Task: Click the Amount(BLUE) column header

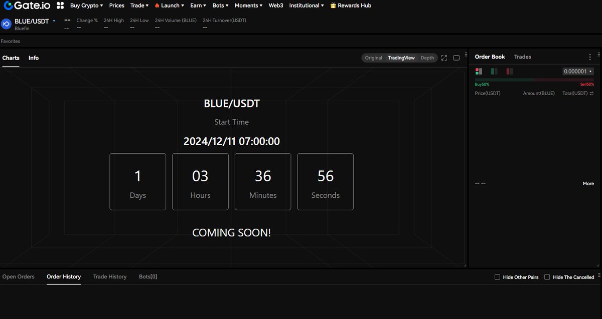Action: tap(539, 94)
